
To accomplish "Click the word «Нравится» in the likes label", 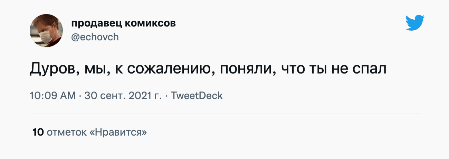I will pyautogui.click(x=118, y=132).
